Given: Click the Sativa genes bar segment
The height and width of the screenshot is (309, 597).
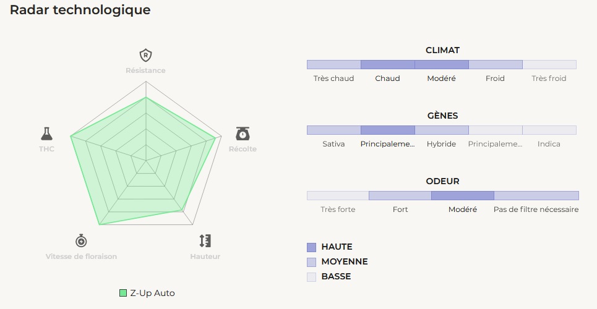Looking at the screenshot, I should pos(333,130).
